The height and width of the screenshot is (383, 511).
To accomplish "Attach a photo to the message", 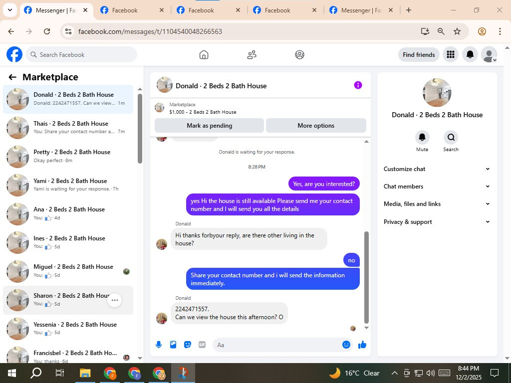I will [173, 345].
